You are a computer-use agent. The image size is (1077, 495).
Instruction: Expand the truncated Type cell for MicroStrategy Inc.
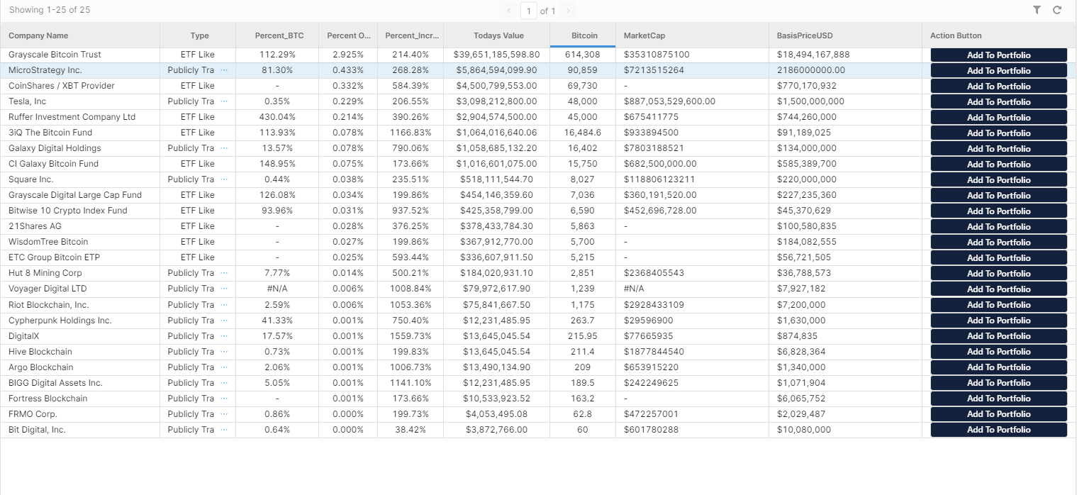pyautogui.click(x=224, y=70)
